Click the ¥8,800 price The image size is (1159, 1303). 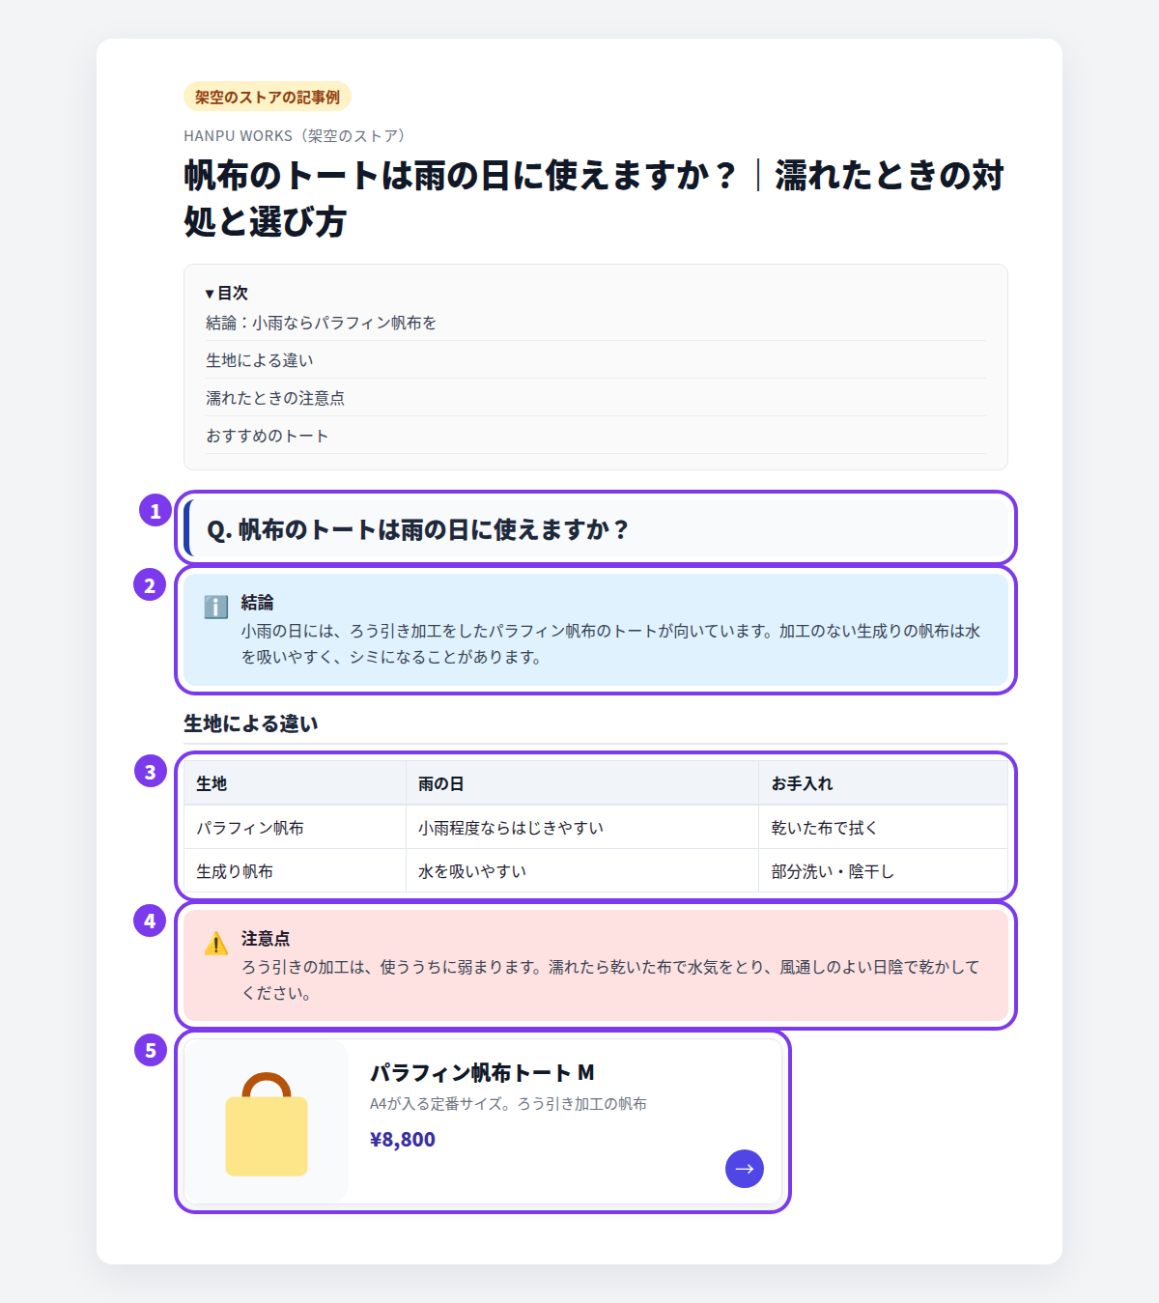pos(403,1140)
